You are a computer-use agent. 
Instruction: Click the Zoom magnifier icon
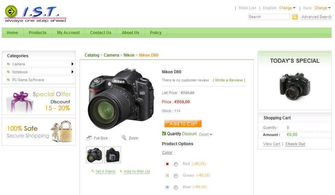click(x=124, y=138)
